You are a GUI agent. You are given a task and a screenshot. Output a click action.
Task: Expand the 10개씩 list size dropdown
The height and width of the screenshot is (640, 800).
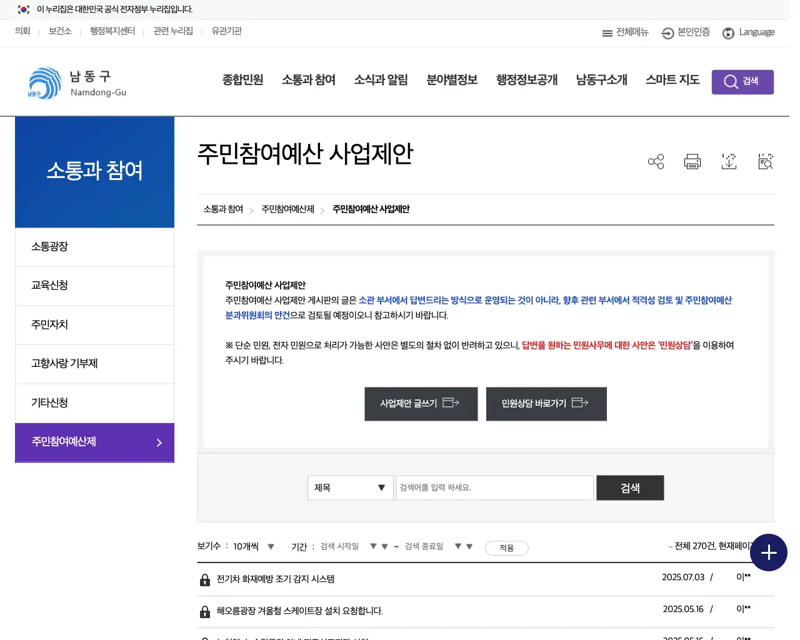pyautogui.click(x=252, y=546)
